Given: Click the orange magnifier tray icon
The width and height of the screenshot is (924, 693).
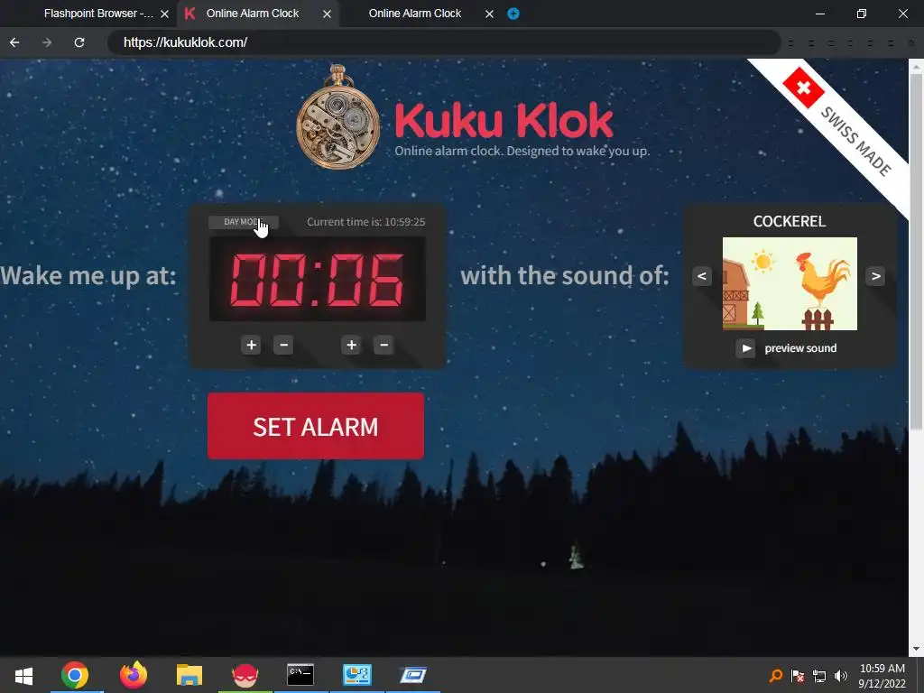Looking at the screenshot, I should (x=776, y=675).
